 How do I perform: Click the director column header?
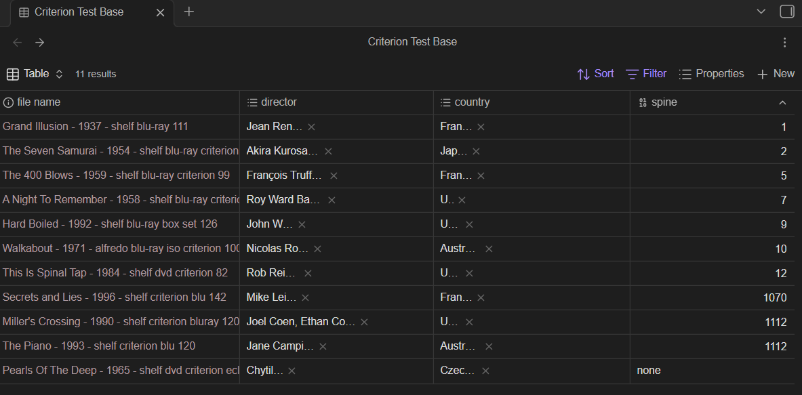coord(279,102)
